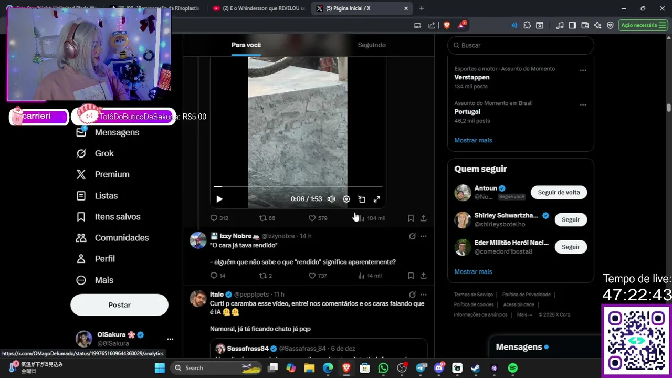672x378 pixels.
Task: View analytics of 104 mil views post
Action: 371,218
